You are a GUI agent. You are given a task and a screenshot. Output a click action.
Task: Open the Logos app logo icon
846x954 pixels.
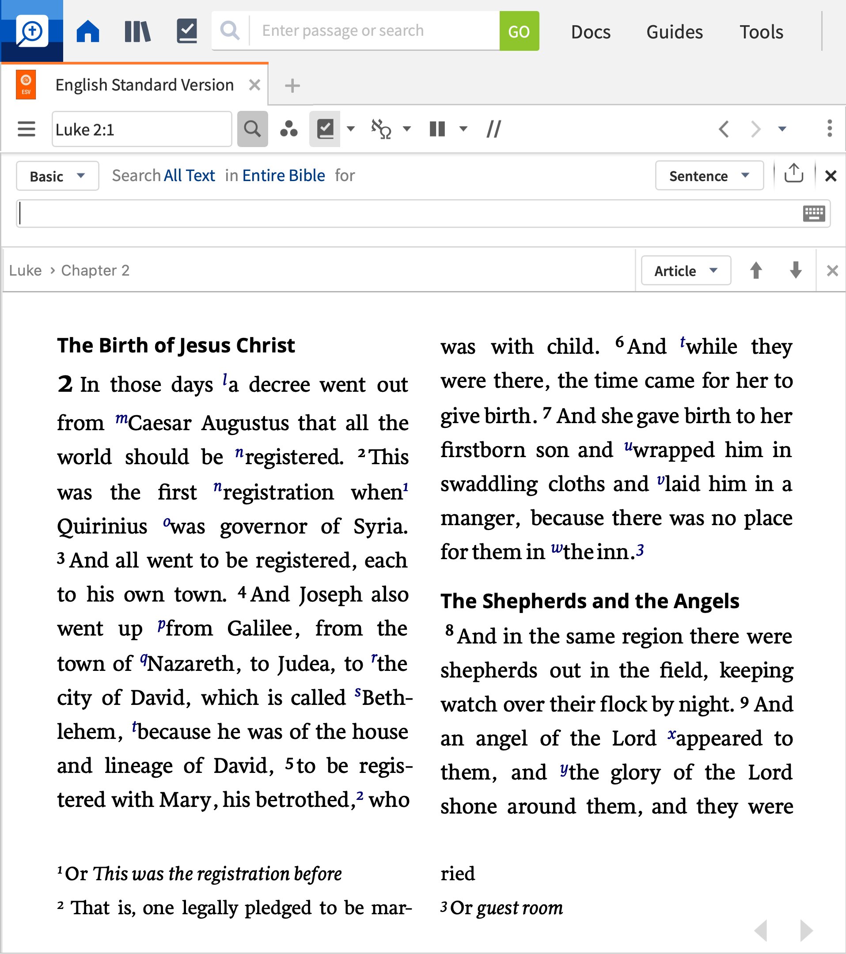pyautogui.click(x=32, y=31)
